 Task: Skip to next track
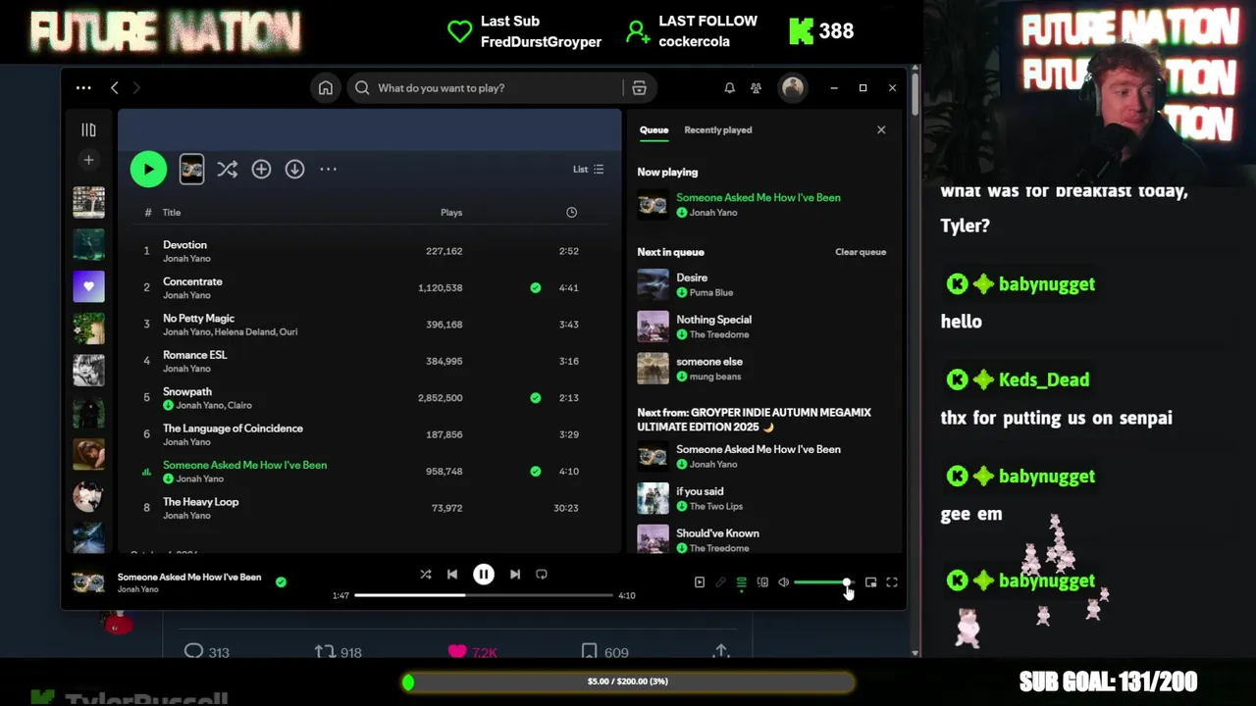pyautogui.click(x=514, y=575)
